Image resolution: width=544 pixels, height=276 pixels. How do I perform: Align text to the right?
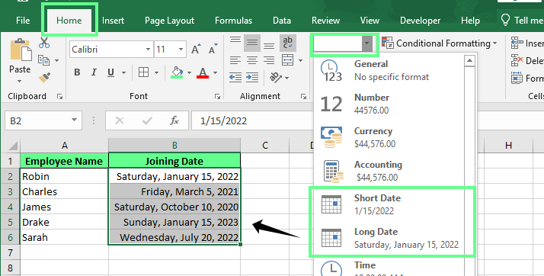pyautogui.click(x=269, y=60)
